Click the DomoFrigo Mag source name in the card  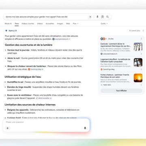pos(109,69)
